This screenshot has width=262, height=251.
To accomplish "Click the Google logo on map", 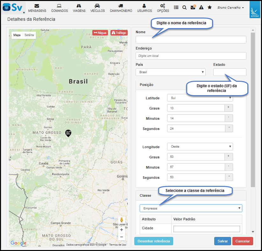I will pyautogui.click(x=18, y=243).
